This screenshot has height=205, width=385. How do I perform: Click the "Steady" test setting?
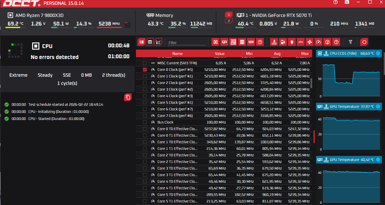45,75
